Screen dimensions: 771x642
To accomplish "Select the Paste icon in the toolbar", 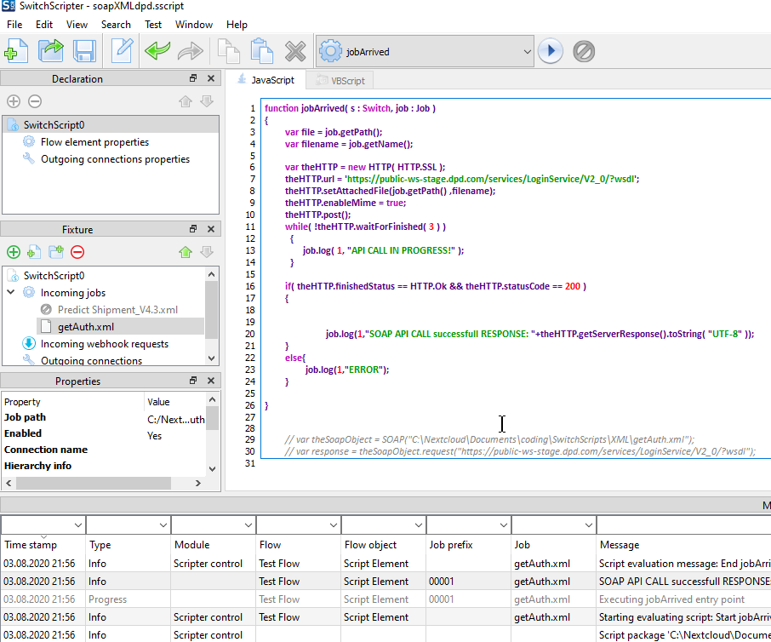I will (x=262, y=51).
